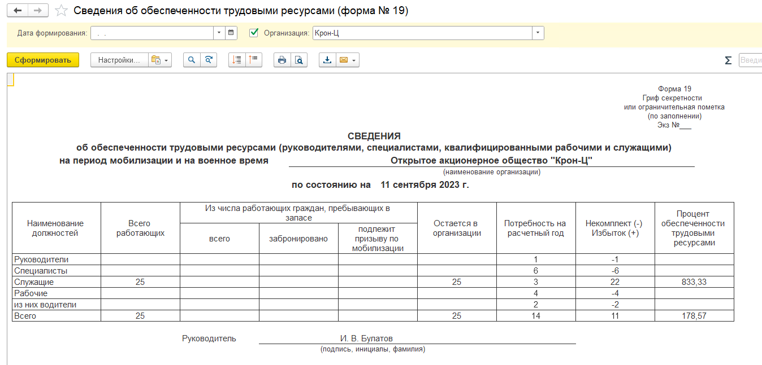Viewport: 762px width, 365px height.
Task: Expand all report groups icon
Action: (x=237, y=60)
